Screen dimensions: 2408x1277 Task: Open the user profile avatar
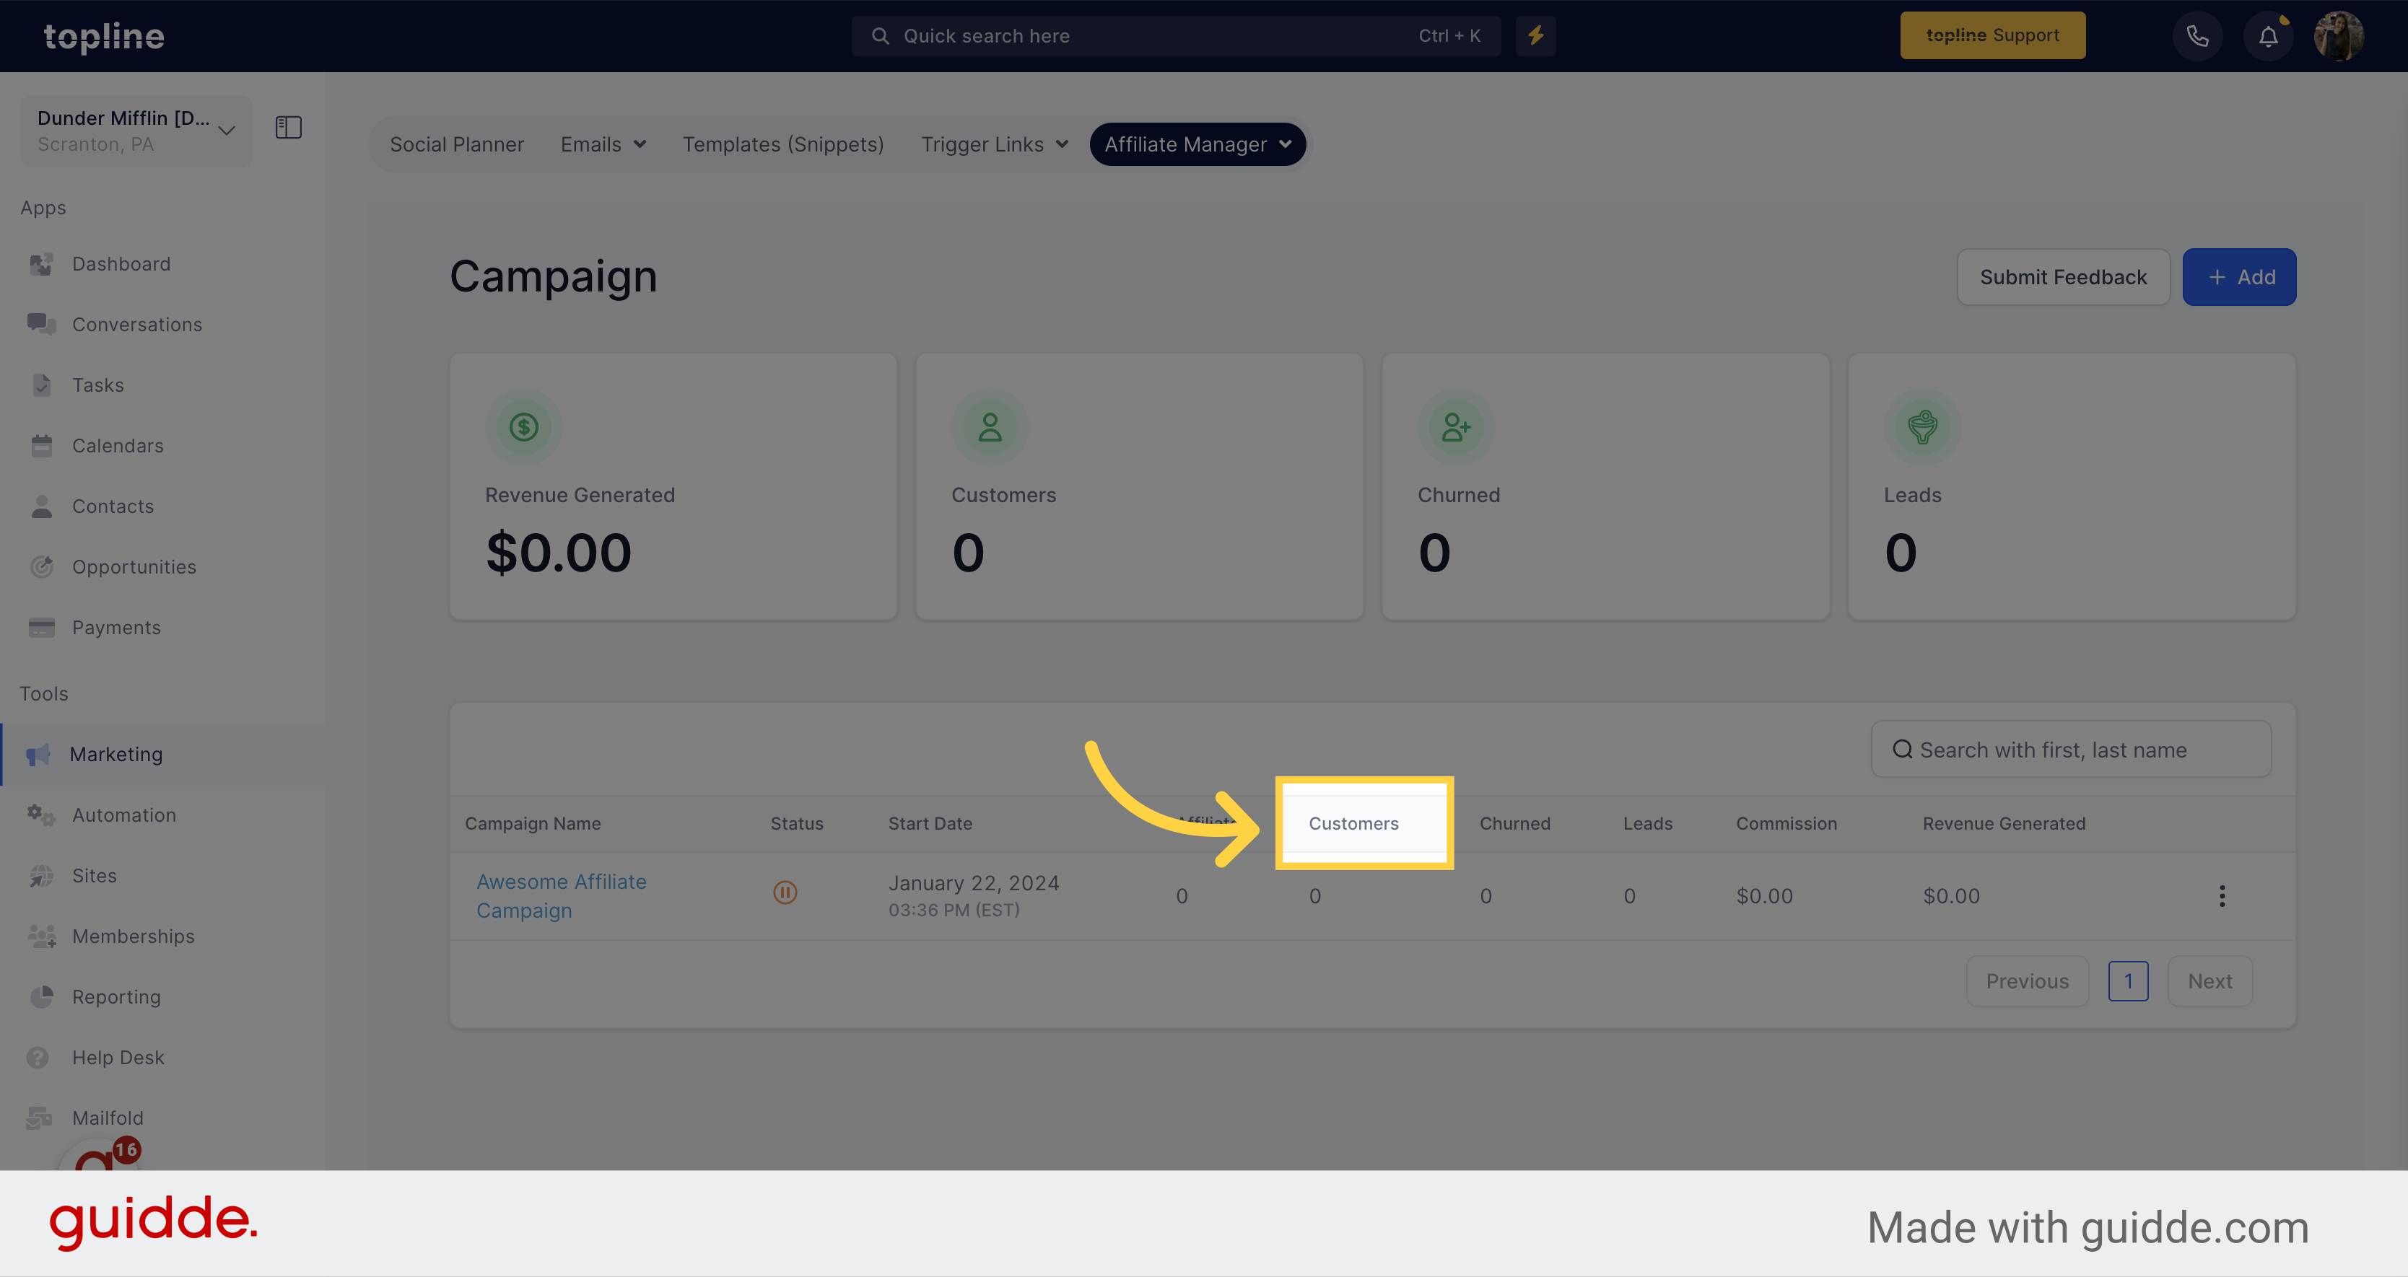2339,36
